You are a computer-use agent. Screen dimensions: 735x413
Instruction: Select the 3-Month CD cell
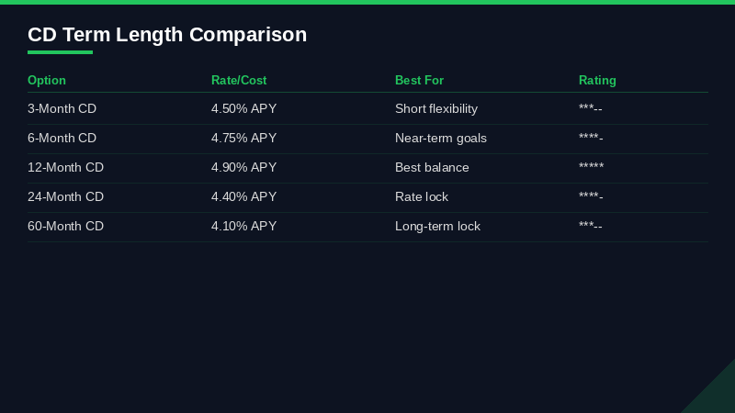pyautogui.click(x=62, y=109)
